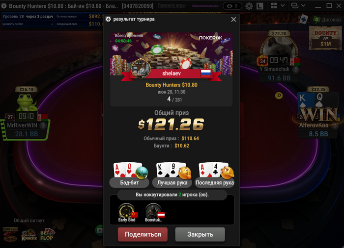Click the Закрыть button
344x248 pixels.
(x=200, y=234)
